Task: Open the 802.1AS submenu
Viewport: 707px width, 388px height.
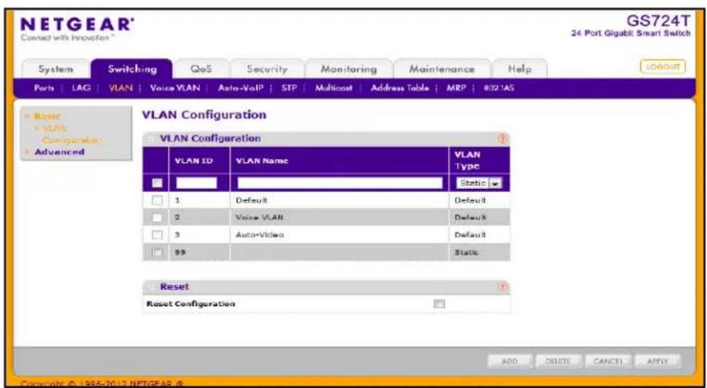Action: (x=499, y=88)
